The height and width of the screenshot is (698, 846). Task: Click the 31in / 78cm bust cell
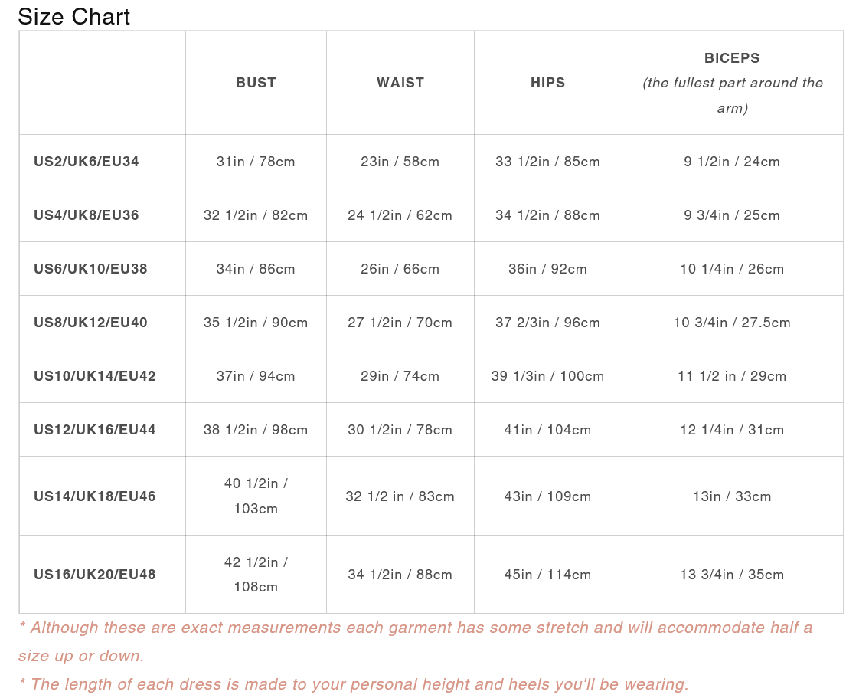coord(256,162)
